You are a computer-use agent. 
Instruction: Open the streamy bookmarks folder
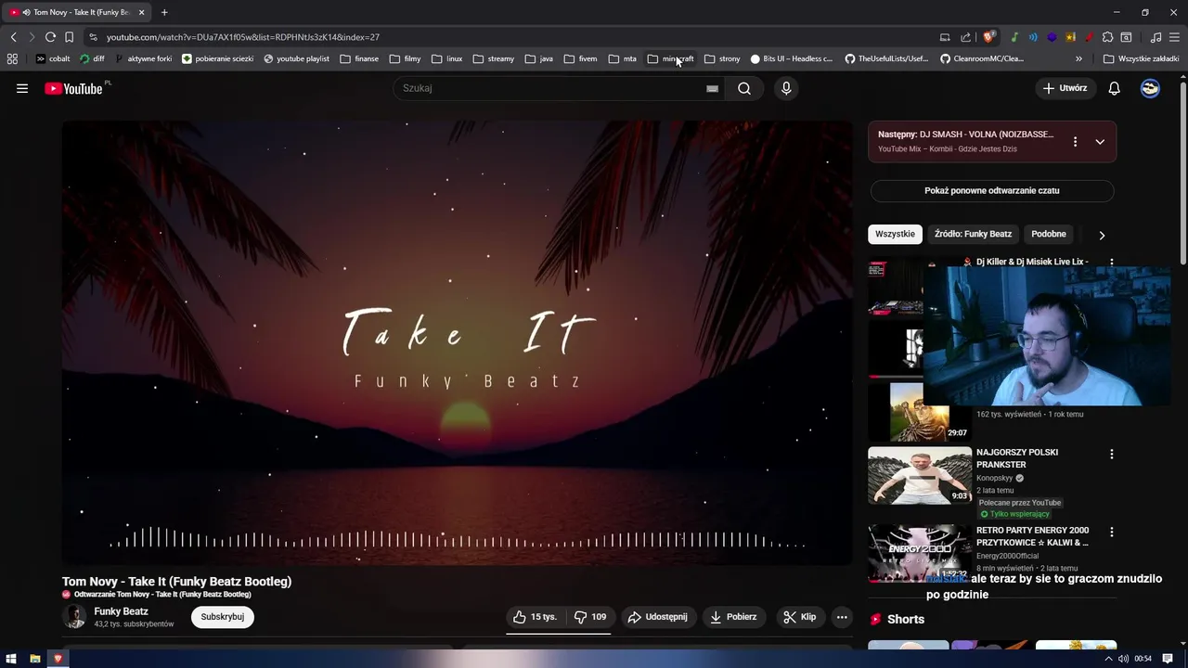[x=493, y=58]
